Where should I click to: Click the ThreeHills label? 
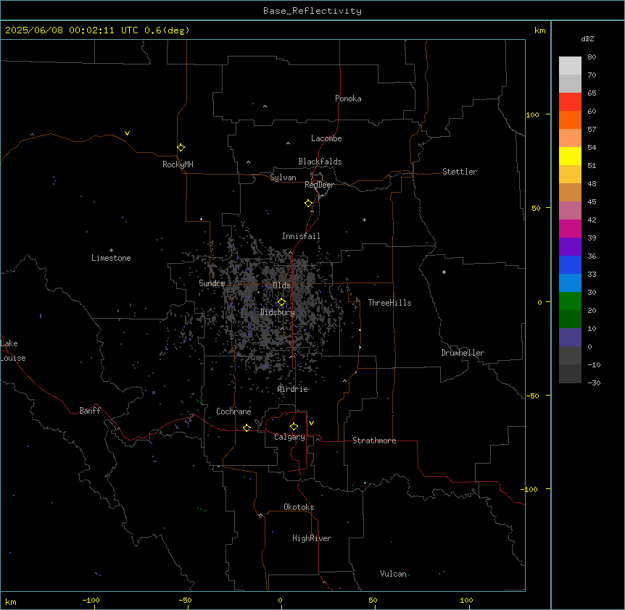(389, 303)
